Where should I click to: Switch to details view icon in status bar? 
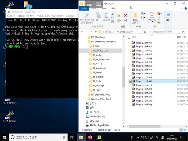coord(181,130)
